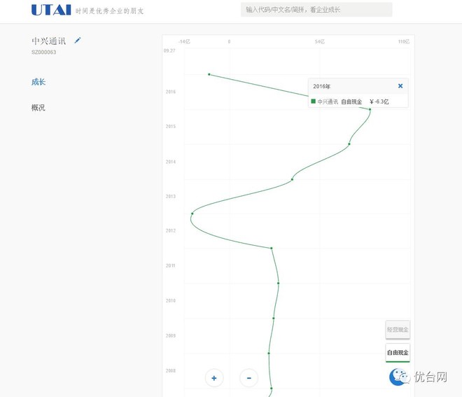Open the 成长 section in sidebar
The image size is (462, 397).
click(x=38, y=82)
